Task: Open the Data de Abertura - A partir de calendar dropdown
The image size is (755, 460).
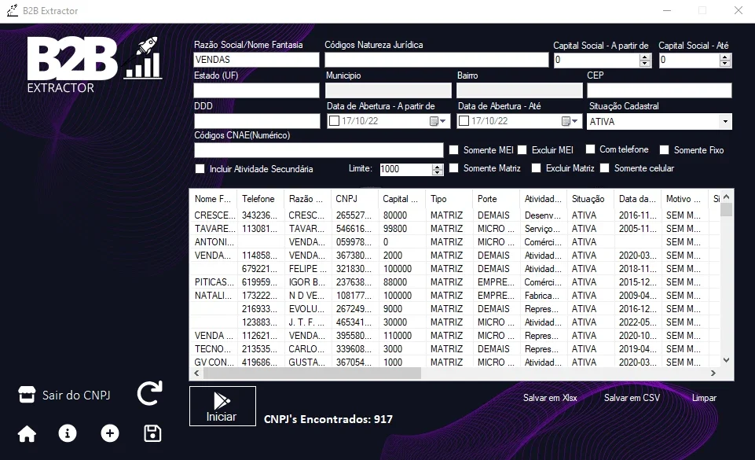Action: [x=438, y=121]
